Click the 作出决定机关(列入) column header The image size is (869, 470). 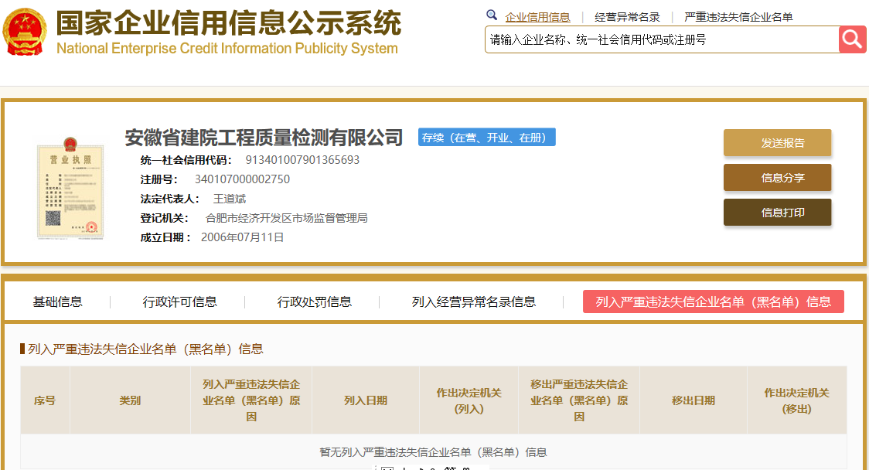pos(469,400)
